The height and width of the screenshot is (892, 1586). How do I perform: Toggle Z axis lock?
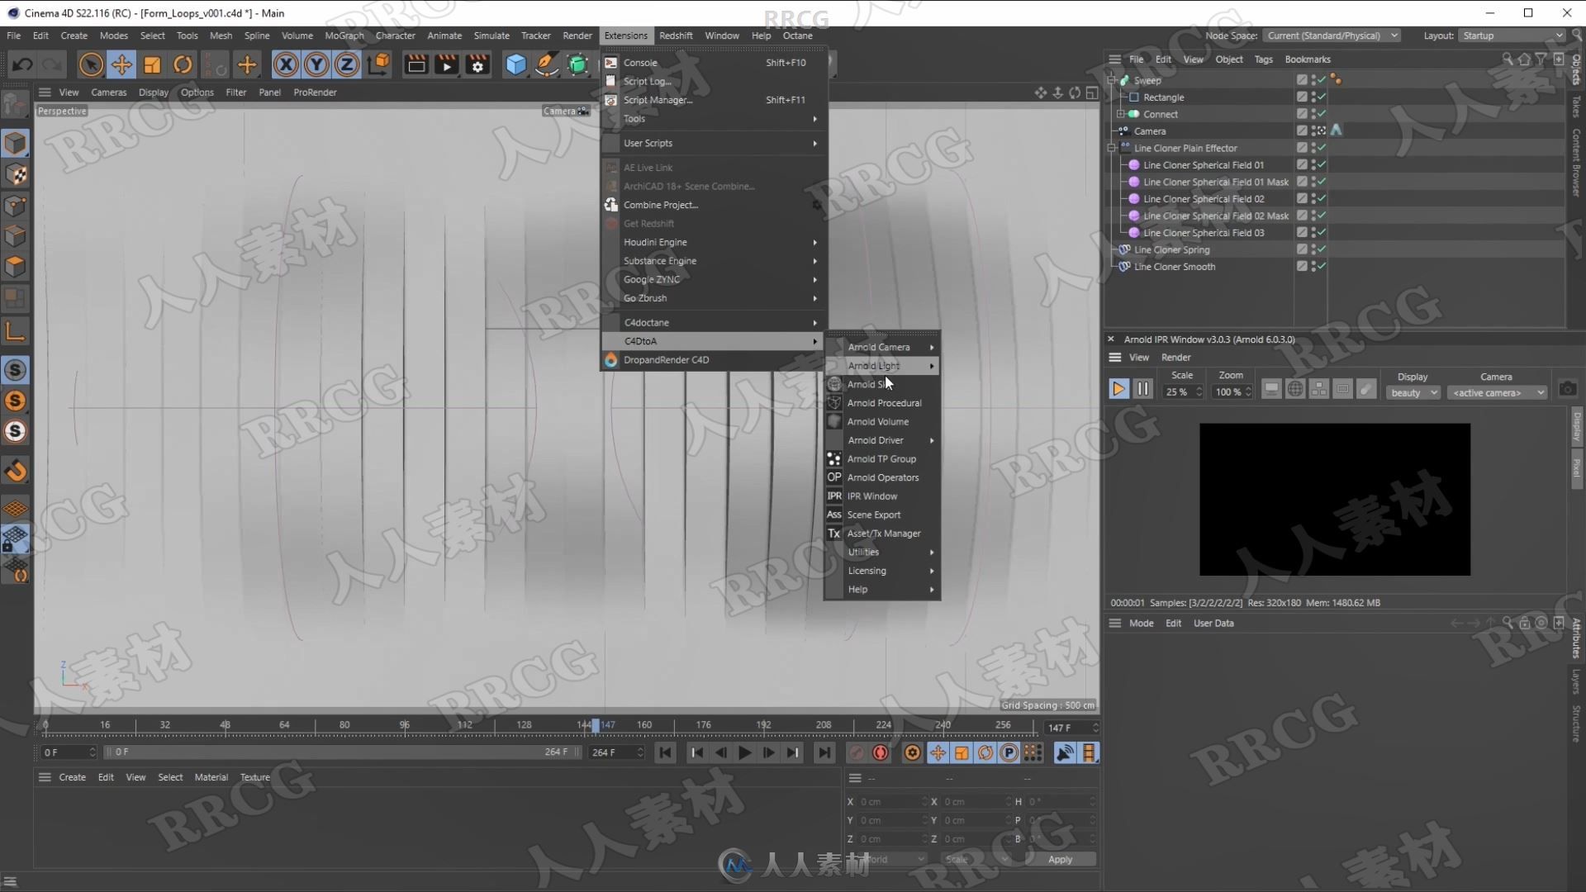pos(347,64)
